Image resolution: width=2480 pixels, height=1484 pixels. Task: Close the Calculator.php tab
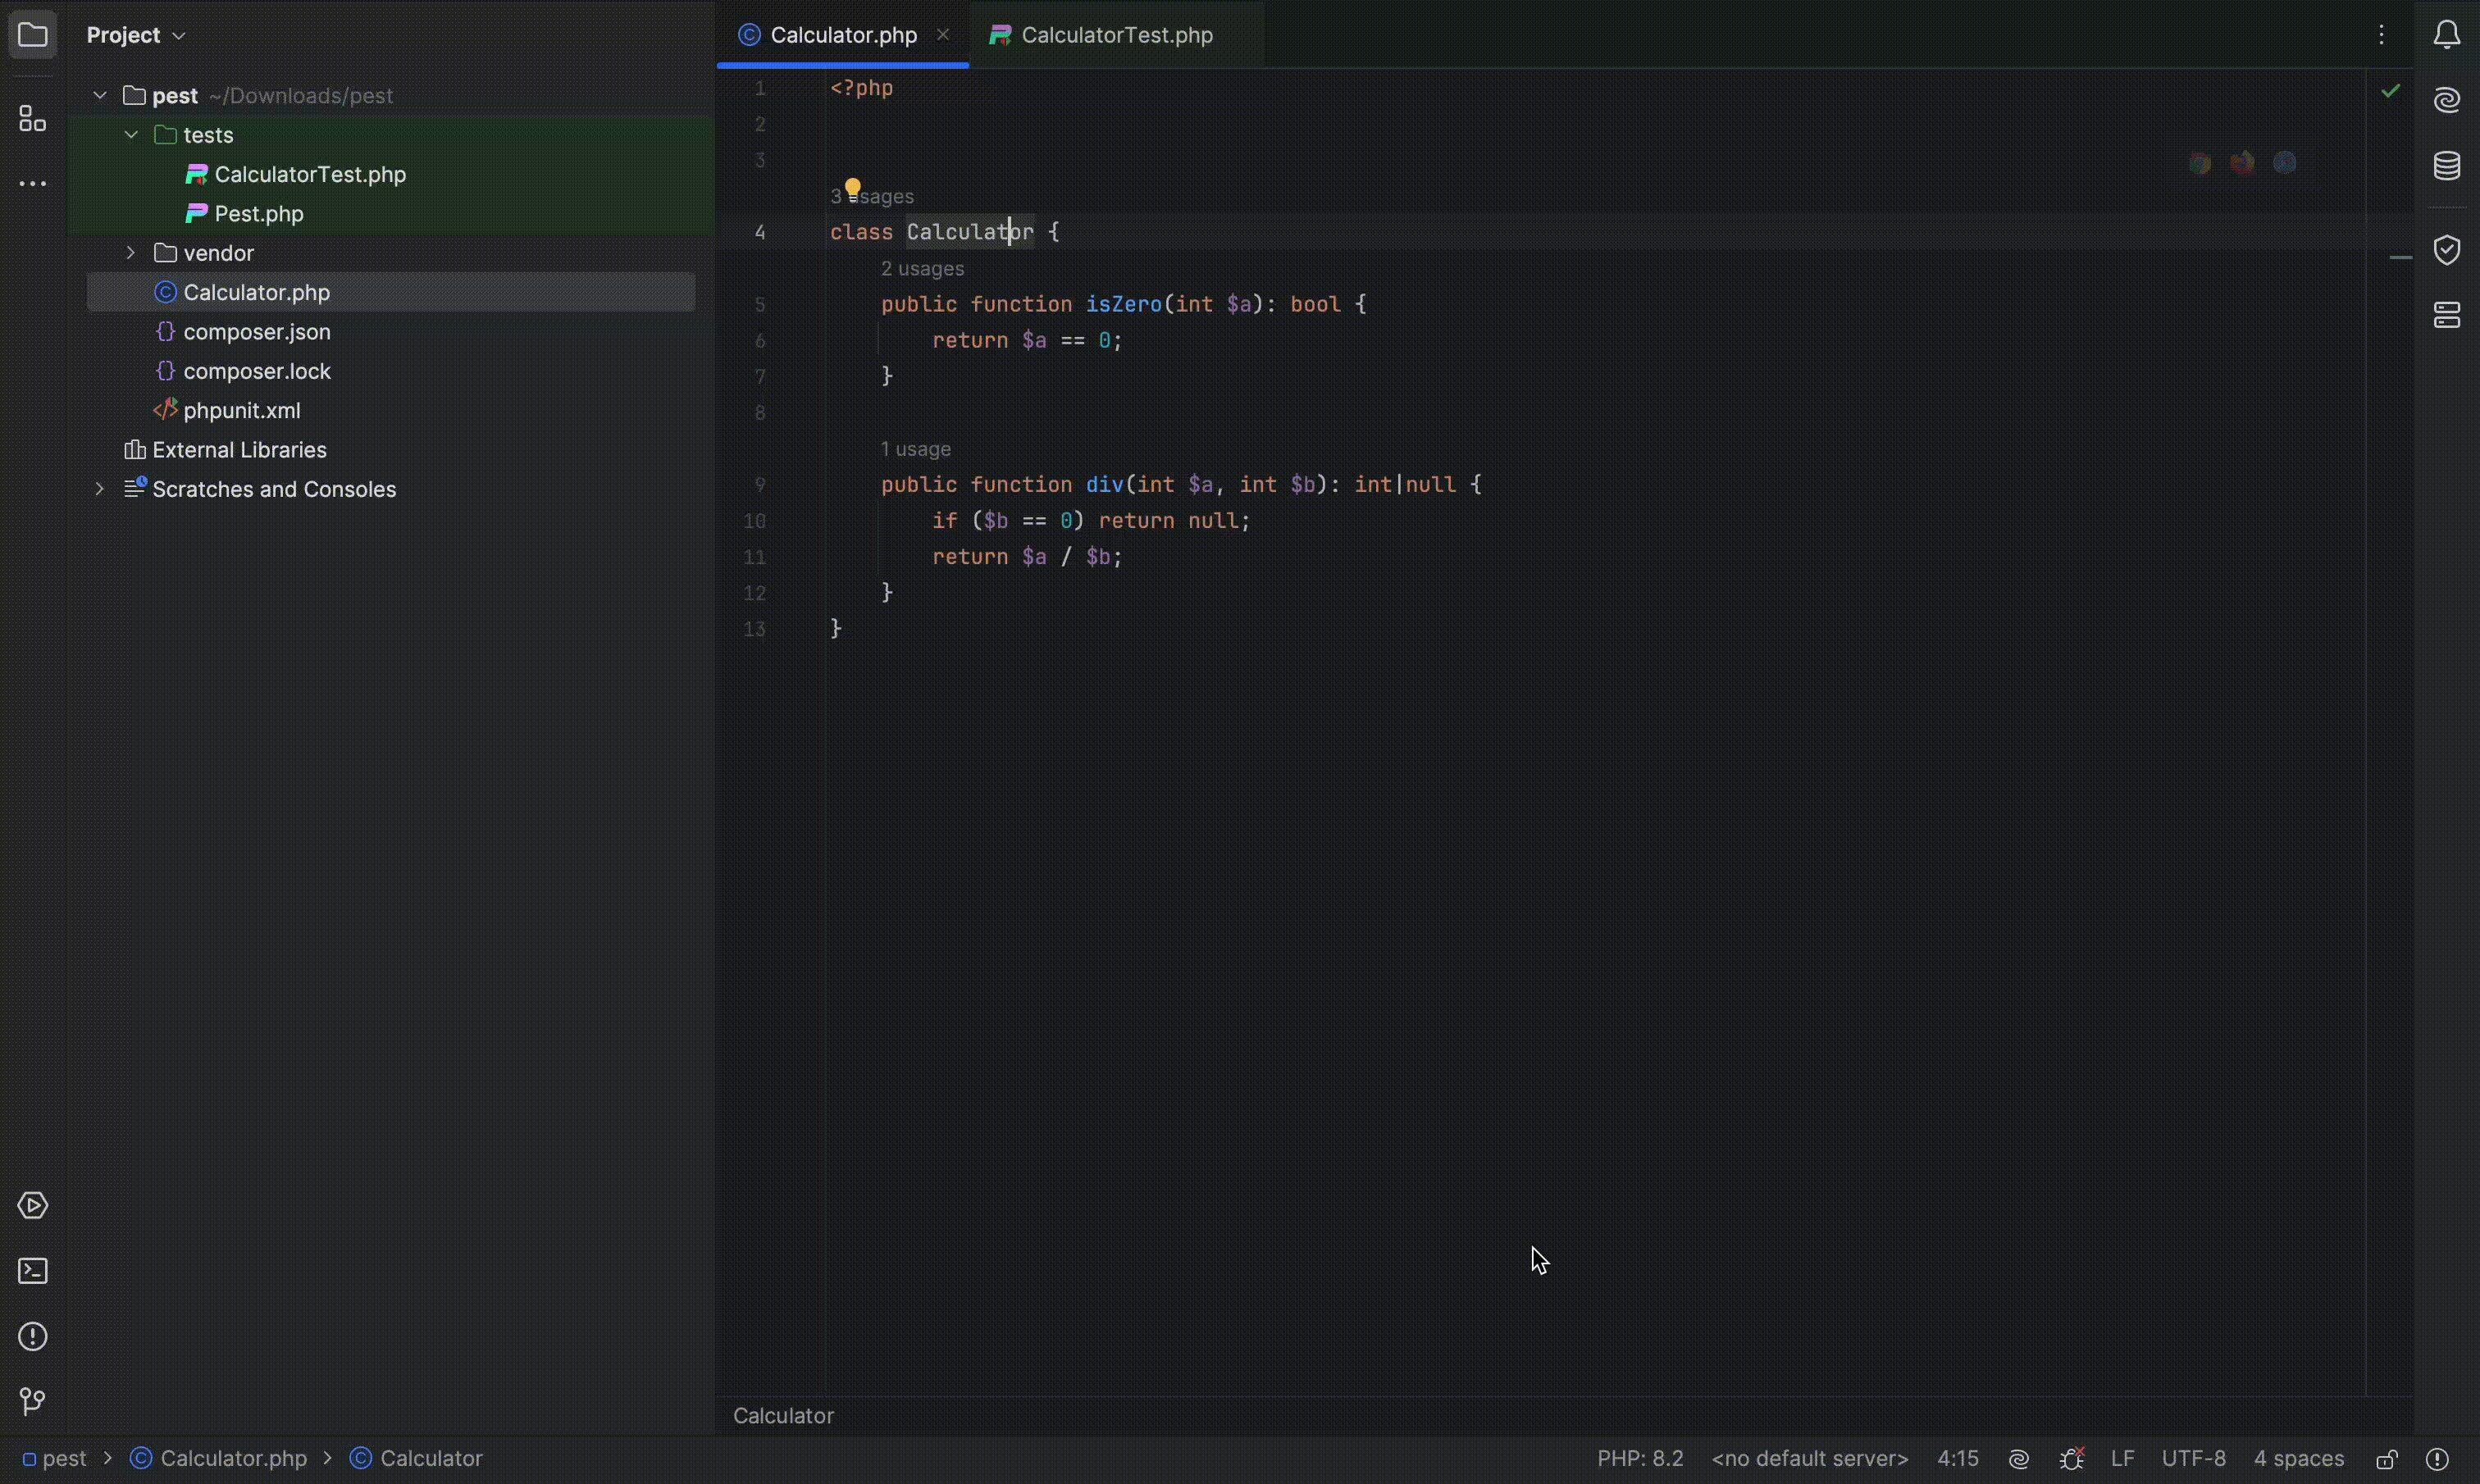(943, 35)
